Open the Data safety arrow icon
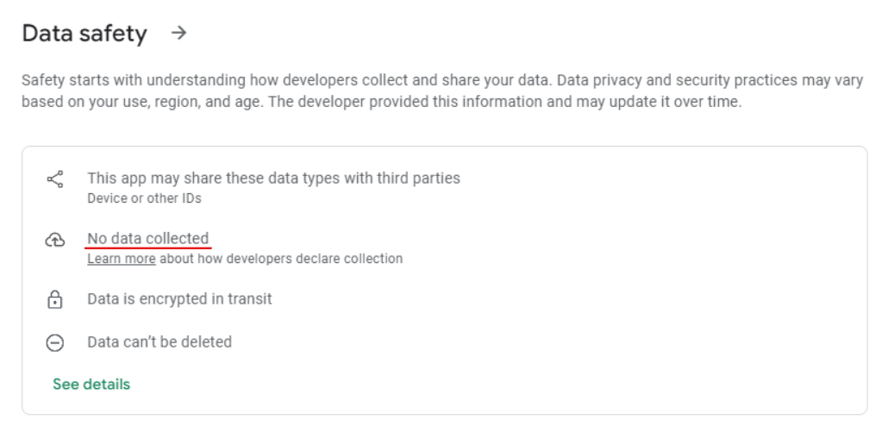The height and width of the screenshot is (433, 888). pyautogui.click(x=179, y=33)
